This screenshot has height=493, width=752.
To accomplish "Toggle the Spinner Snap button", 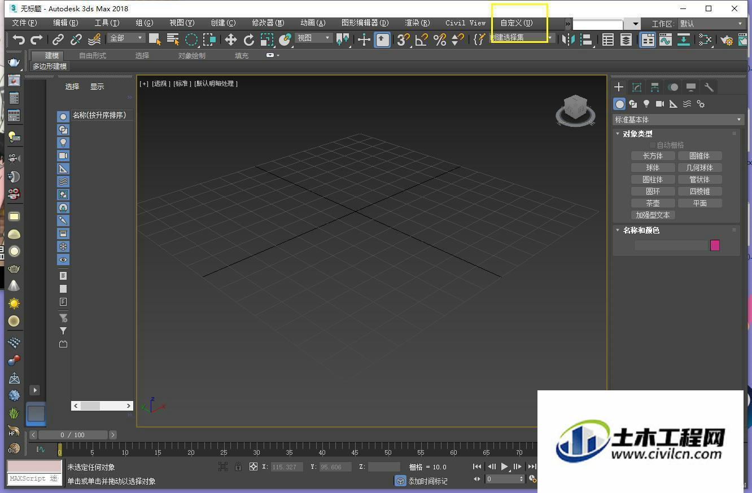I will [x=457, y=39].
